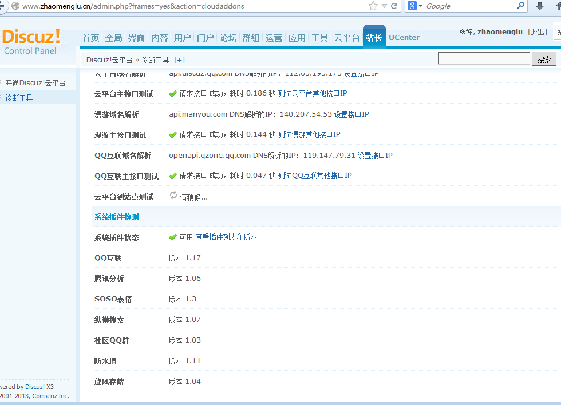Click 测试云平台其他接口IP link
Image resolution: width=561 pixels, height=405 pixels.
click(313, 93)
